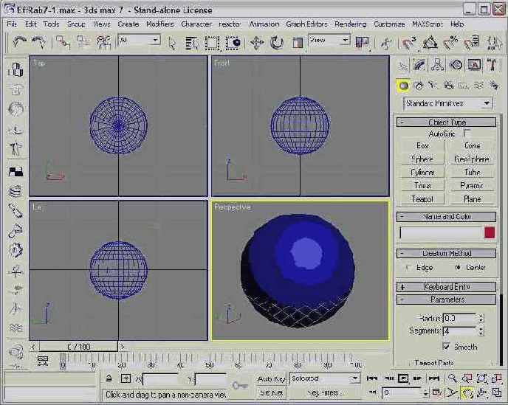The height and width of the screenshot is (405, 508).
Task: Open the Standard Primitives dropdown
Action: (447, 103)
